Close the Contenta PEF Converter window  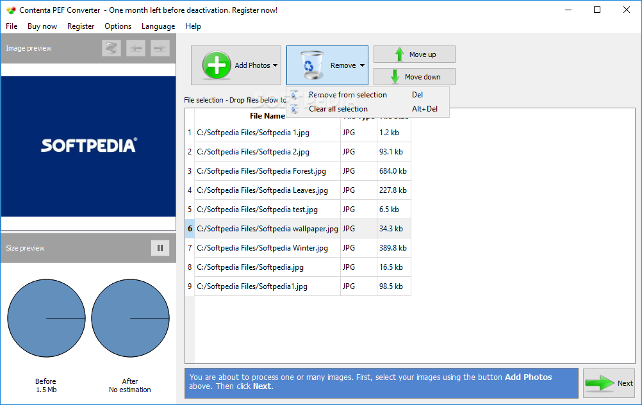[627, 10]
